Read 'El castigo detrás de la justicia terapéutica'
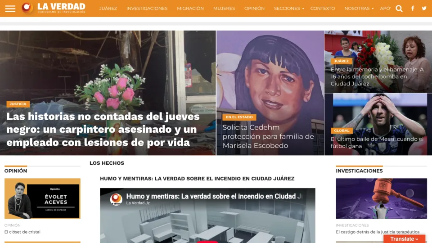Image resolution: width=432 pixels, height=243 pixels. point(378,232)
